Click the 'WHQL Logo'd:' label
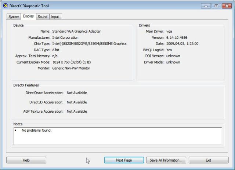Image resolution: width=235 pixels, height=170 pixels. (x=153, y=50)
